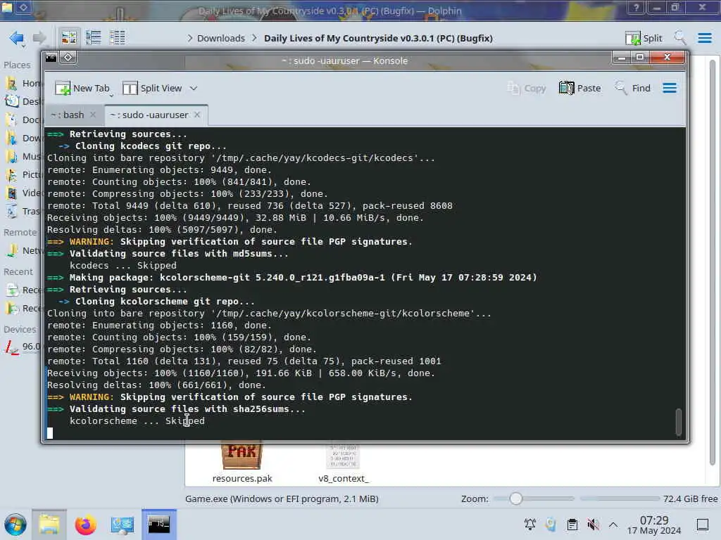Click the Dolphin folder icon in its title bar
Viewport: 721px width, 540px height.
point(7,6)
